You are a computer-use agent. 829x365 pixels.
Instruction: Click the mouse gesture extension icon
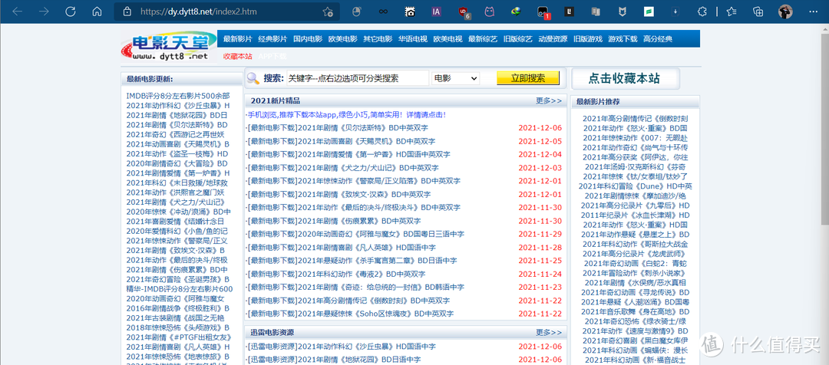coord(357,11)
